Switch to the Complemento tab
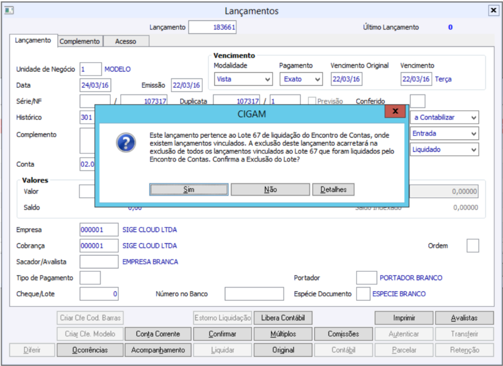 pyautogui.click(x=79, y=41)
